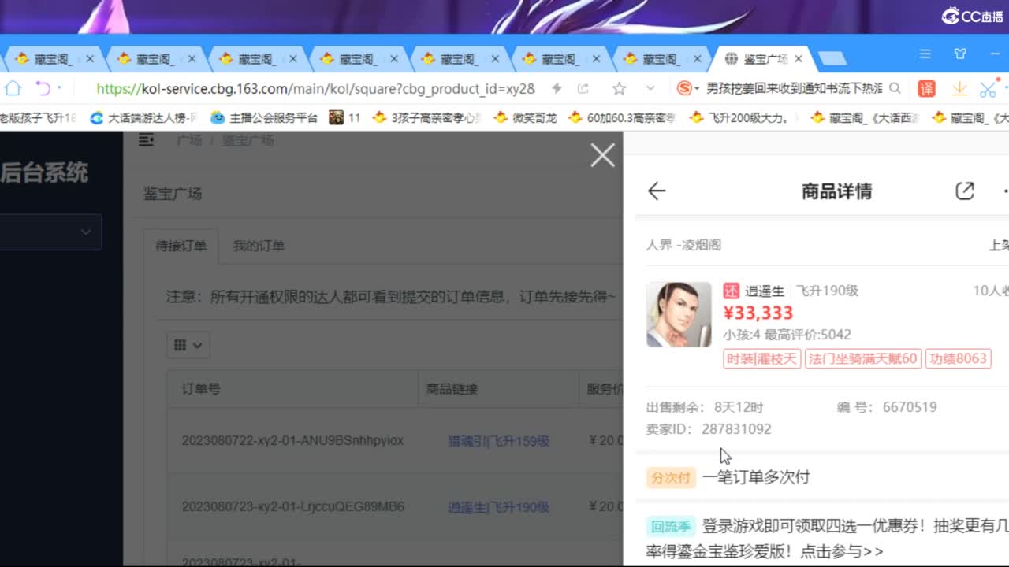The height and width of the screenshot is (567, 1009).
Task: Click the 人界 -凌烟阁 server label
Action: click(683, 245)
